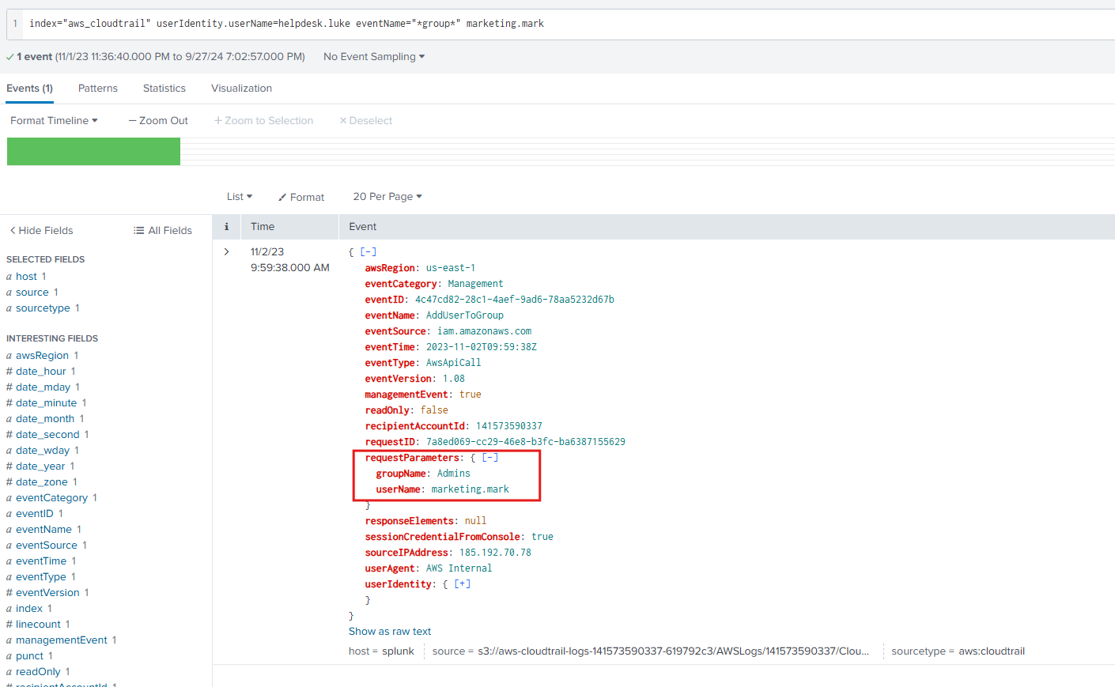
Task: Open the eventTime field in sidebar
Action: click(41, 561)
